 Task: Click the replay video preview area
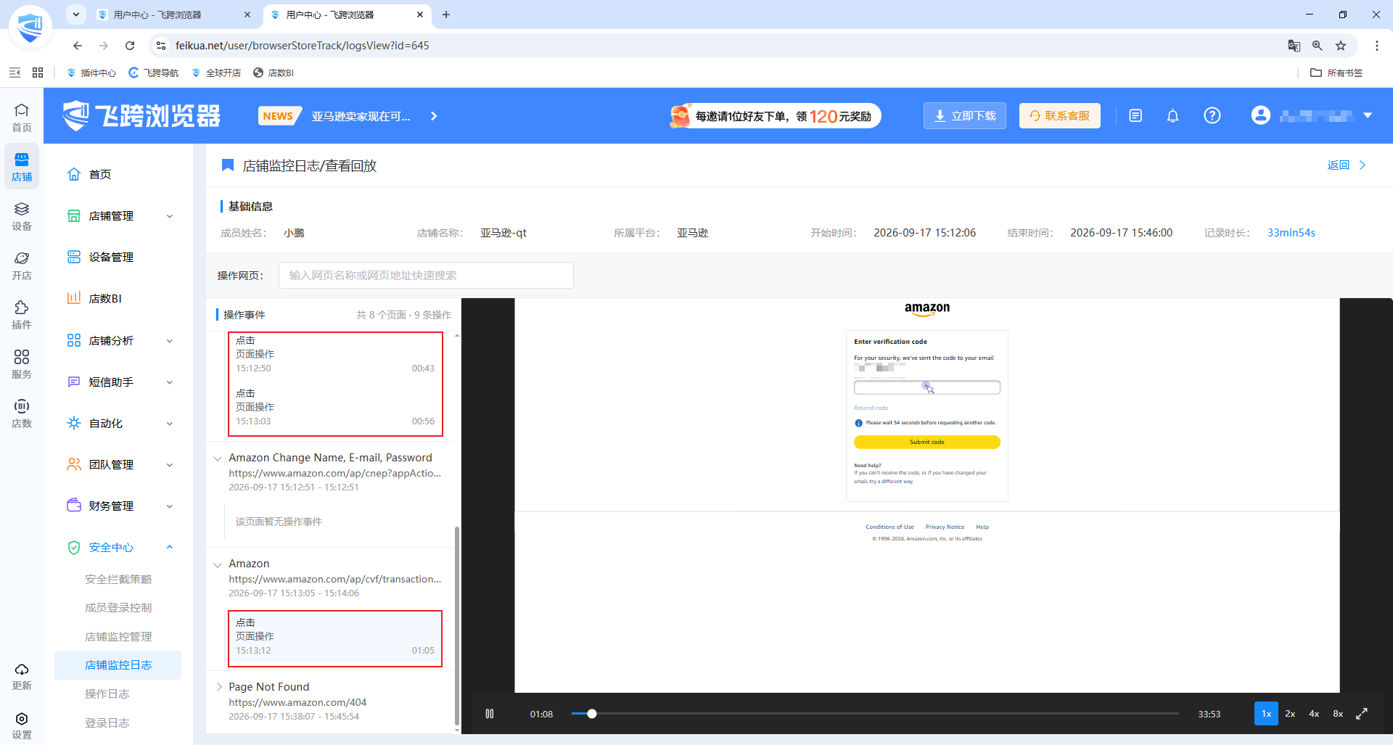tap(927, 495)
